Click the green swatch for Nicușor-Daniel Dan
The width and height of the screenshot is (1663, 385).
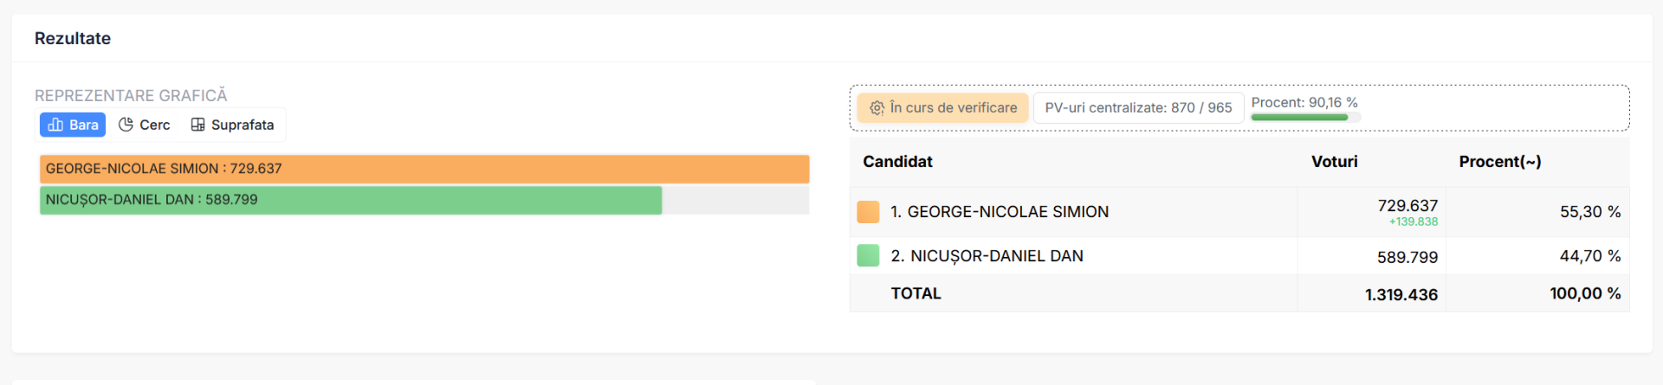[x=868, y=255]
